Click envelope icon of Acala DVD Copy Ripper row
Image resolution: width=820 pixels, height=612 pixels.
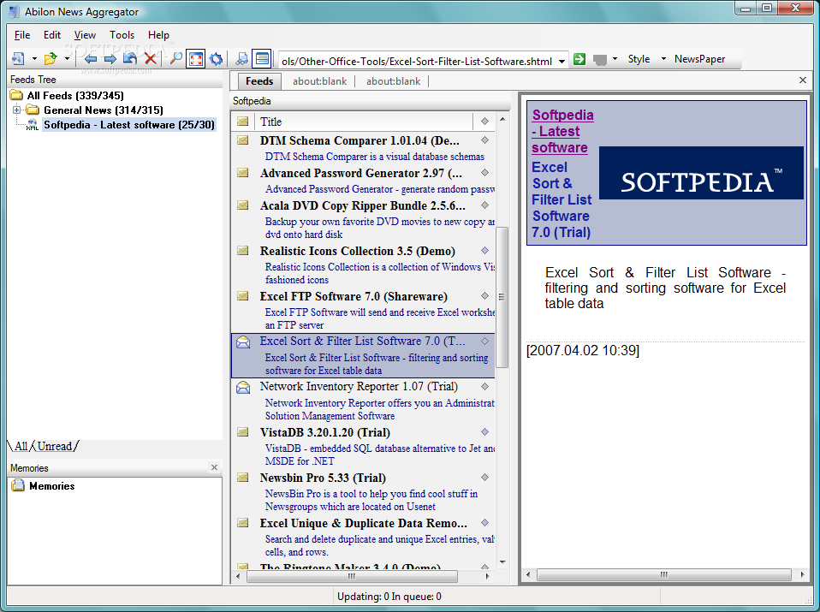tap(242, 205)
